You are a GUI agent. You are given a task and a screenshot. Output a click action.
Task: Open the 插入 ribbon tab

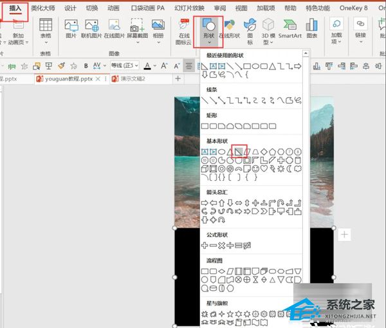point(15,8)
